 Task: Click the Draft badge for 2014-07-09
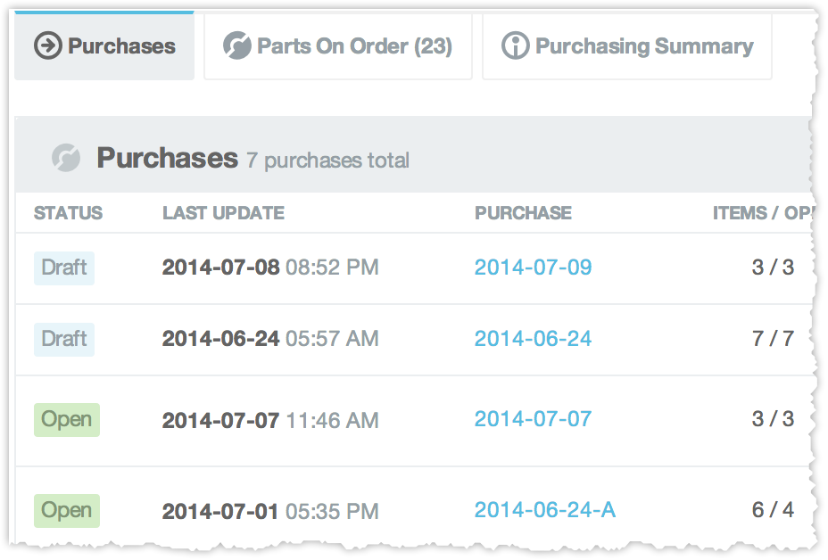(64, 268)
